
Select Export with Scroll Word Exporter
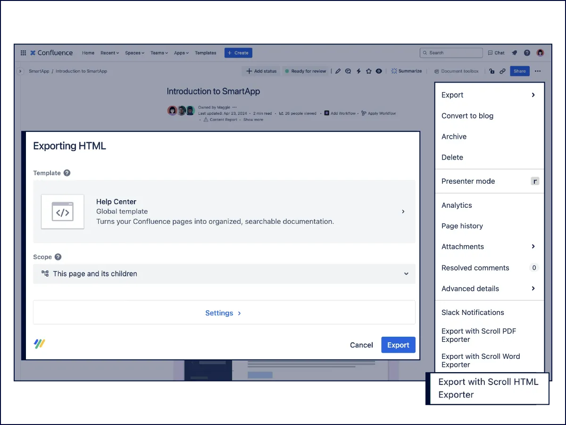click(490, 360)
